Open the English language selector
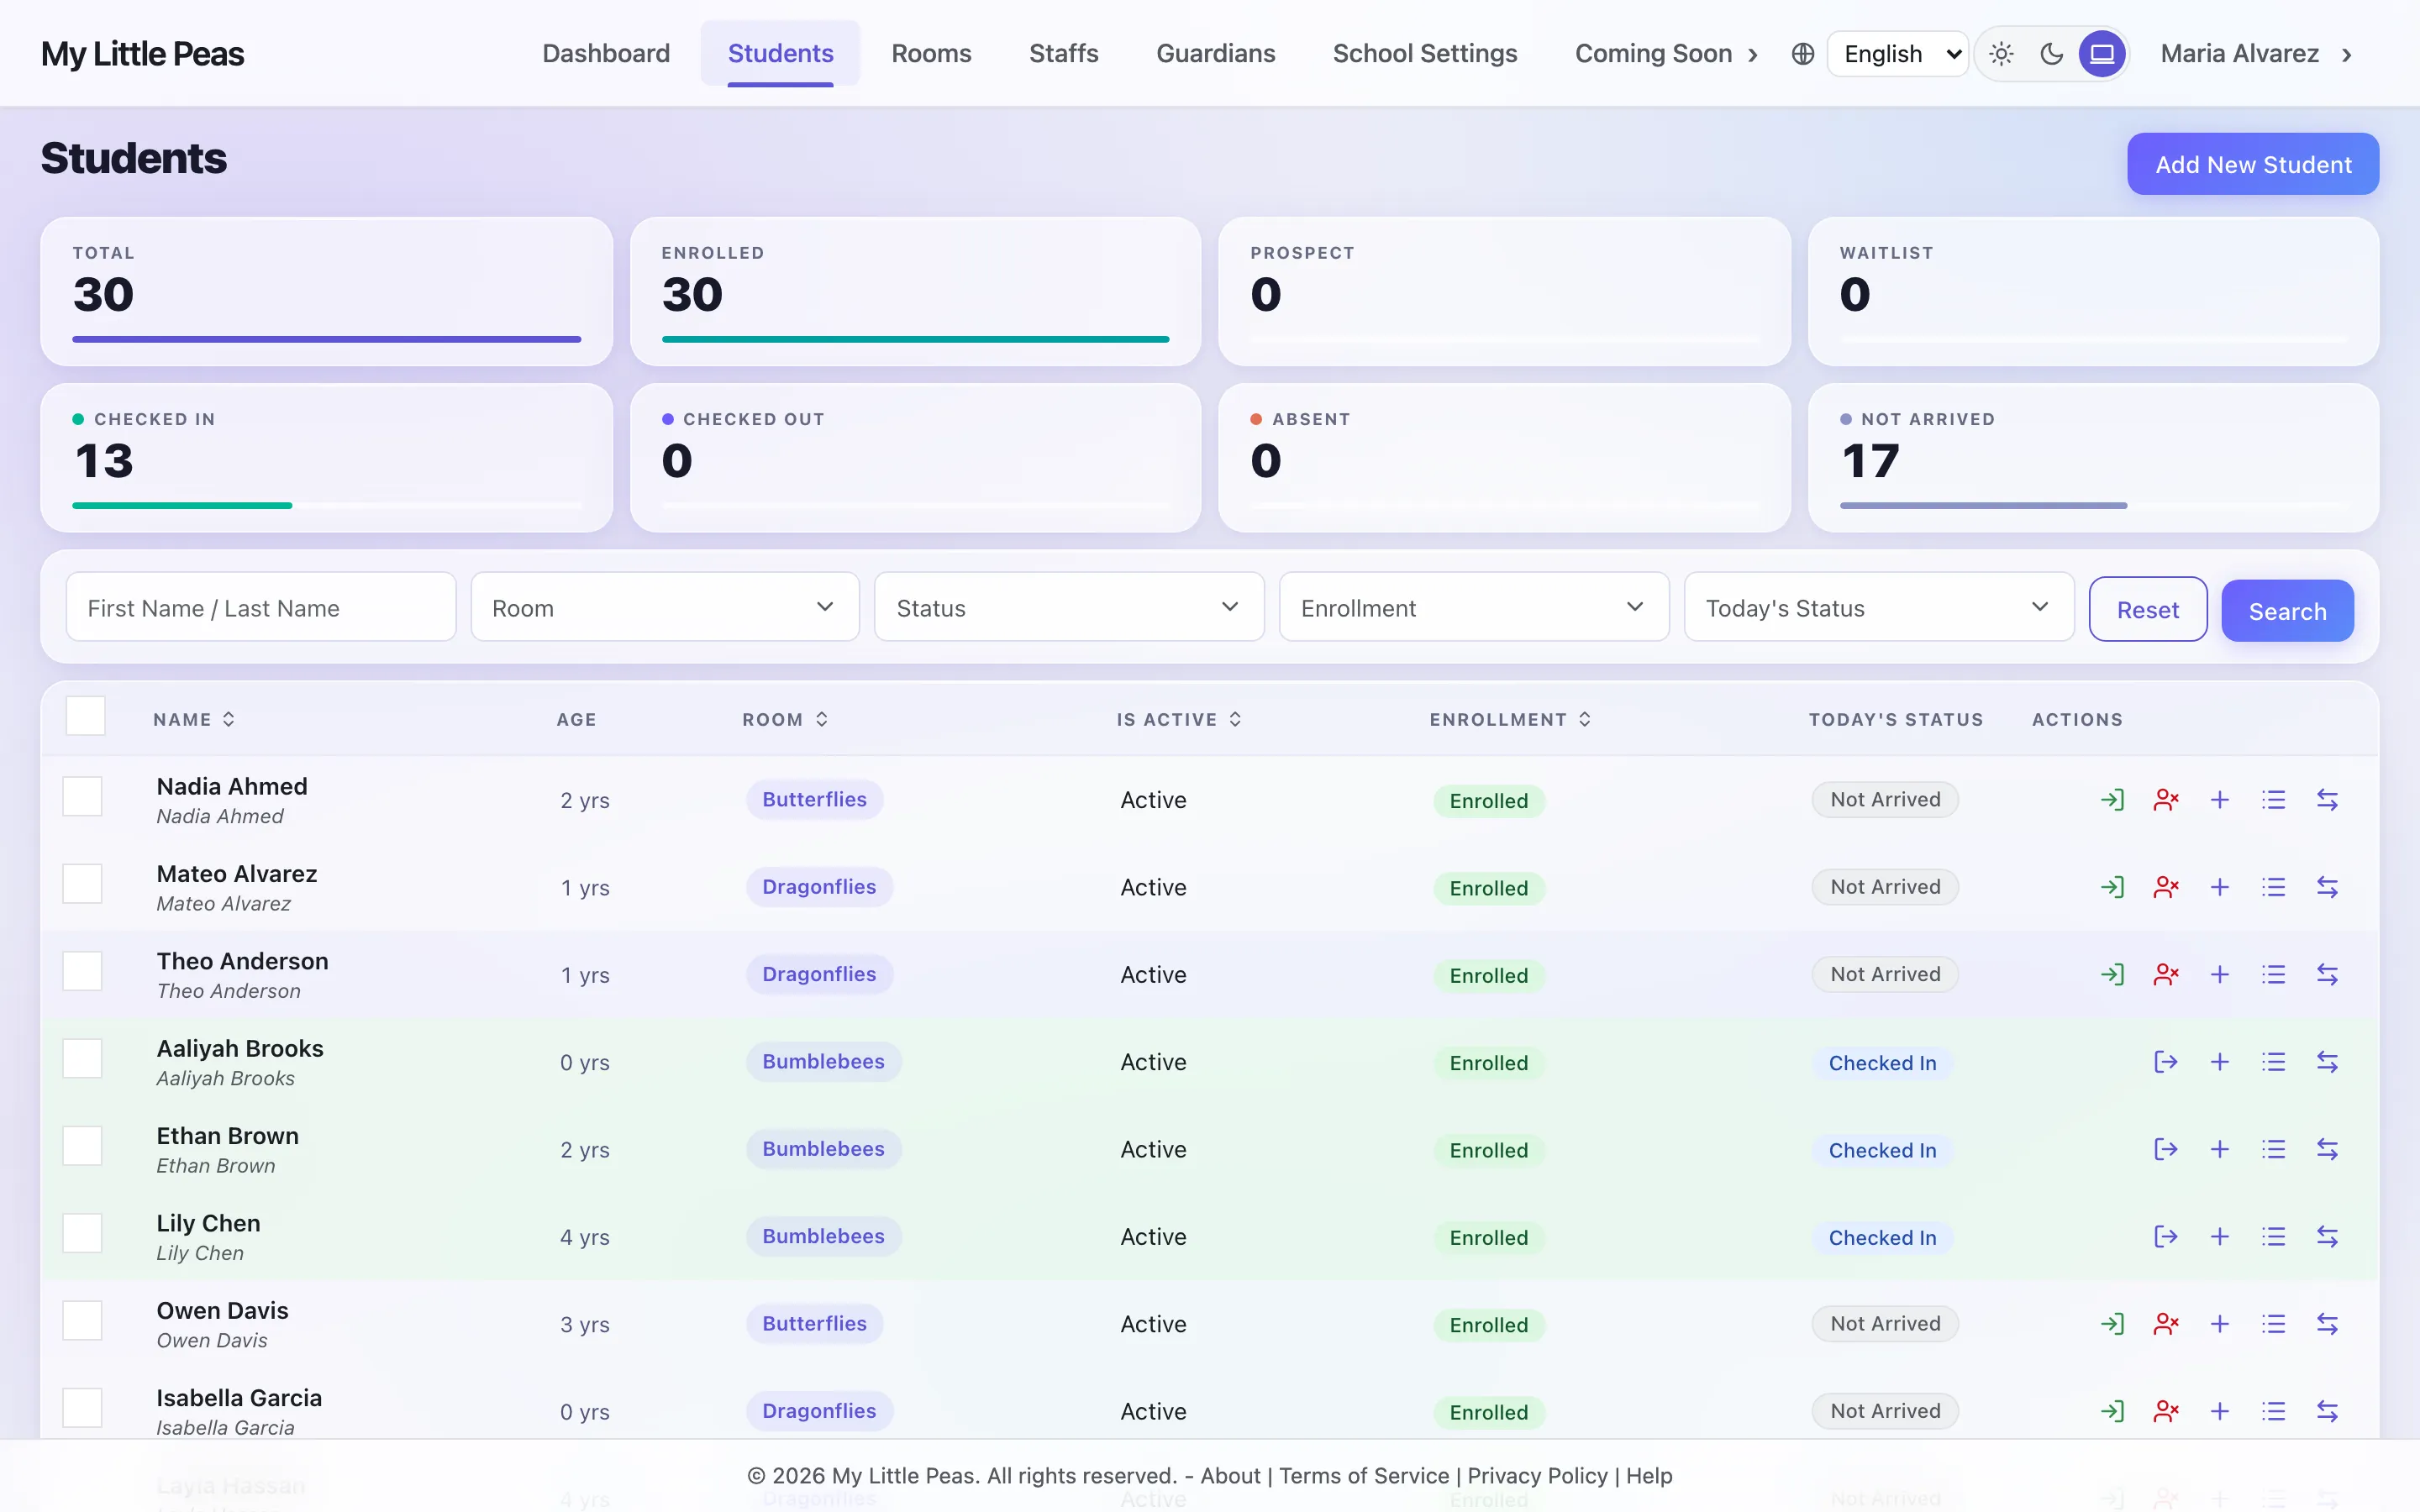2420x1512 pixels. click(x=1898, y=54)
